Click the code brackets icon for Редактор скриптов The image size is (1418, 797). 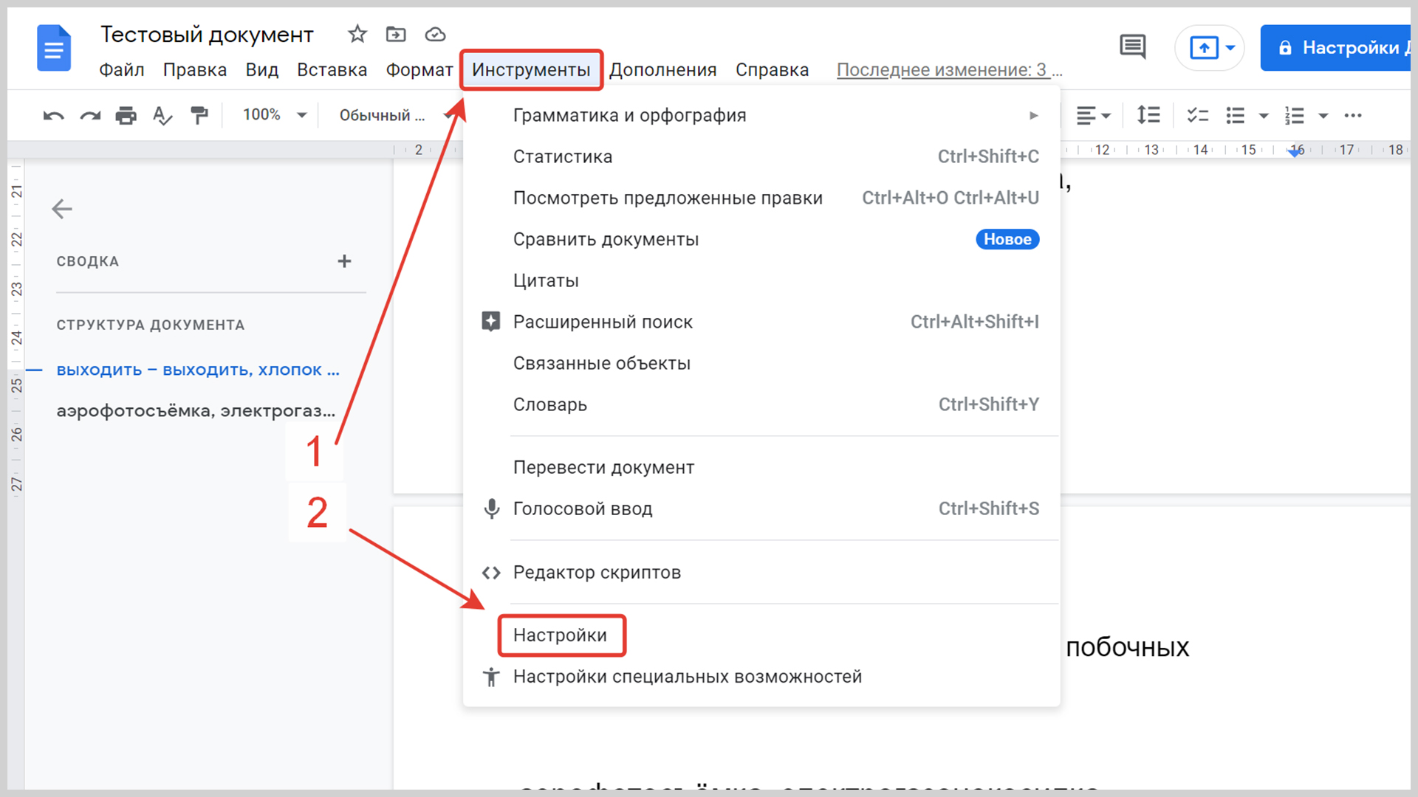tap(491, 573)
